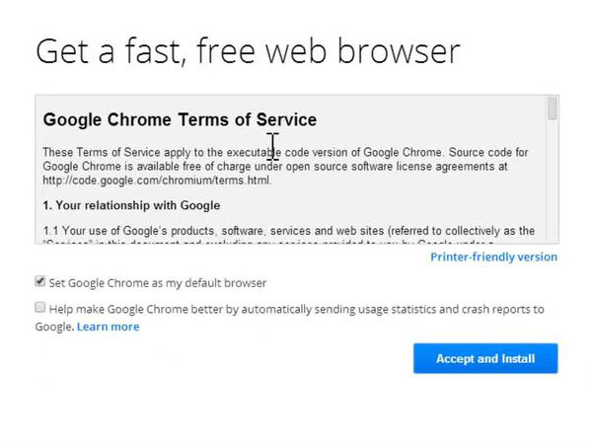
Task: Click the 'Google Chrome Terms of Service' title
Action: (180, 120)
